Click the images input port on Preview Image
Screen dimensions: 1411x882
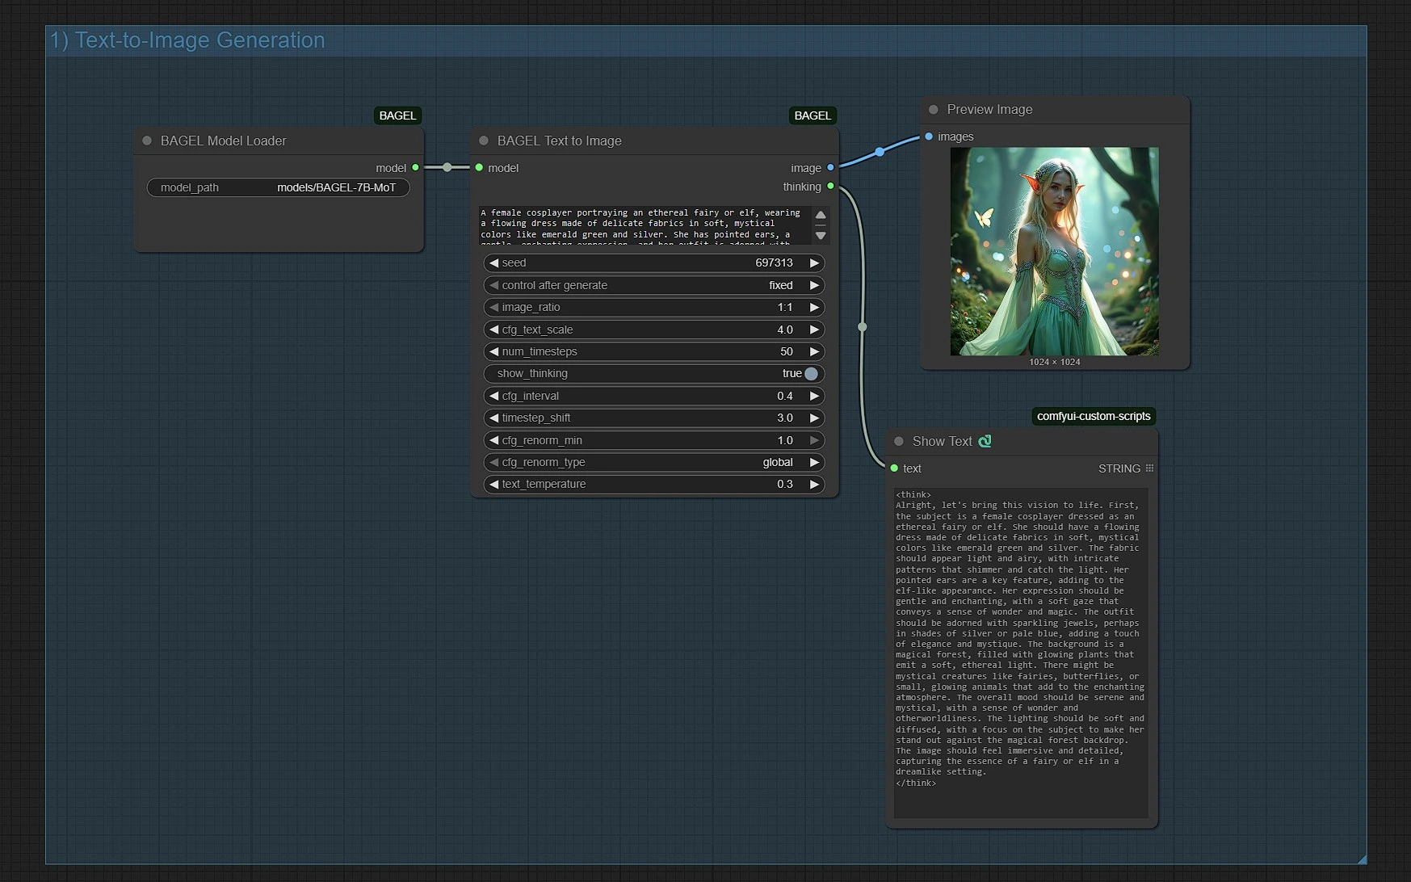pos(929,136)
